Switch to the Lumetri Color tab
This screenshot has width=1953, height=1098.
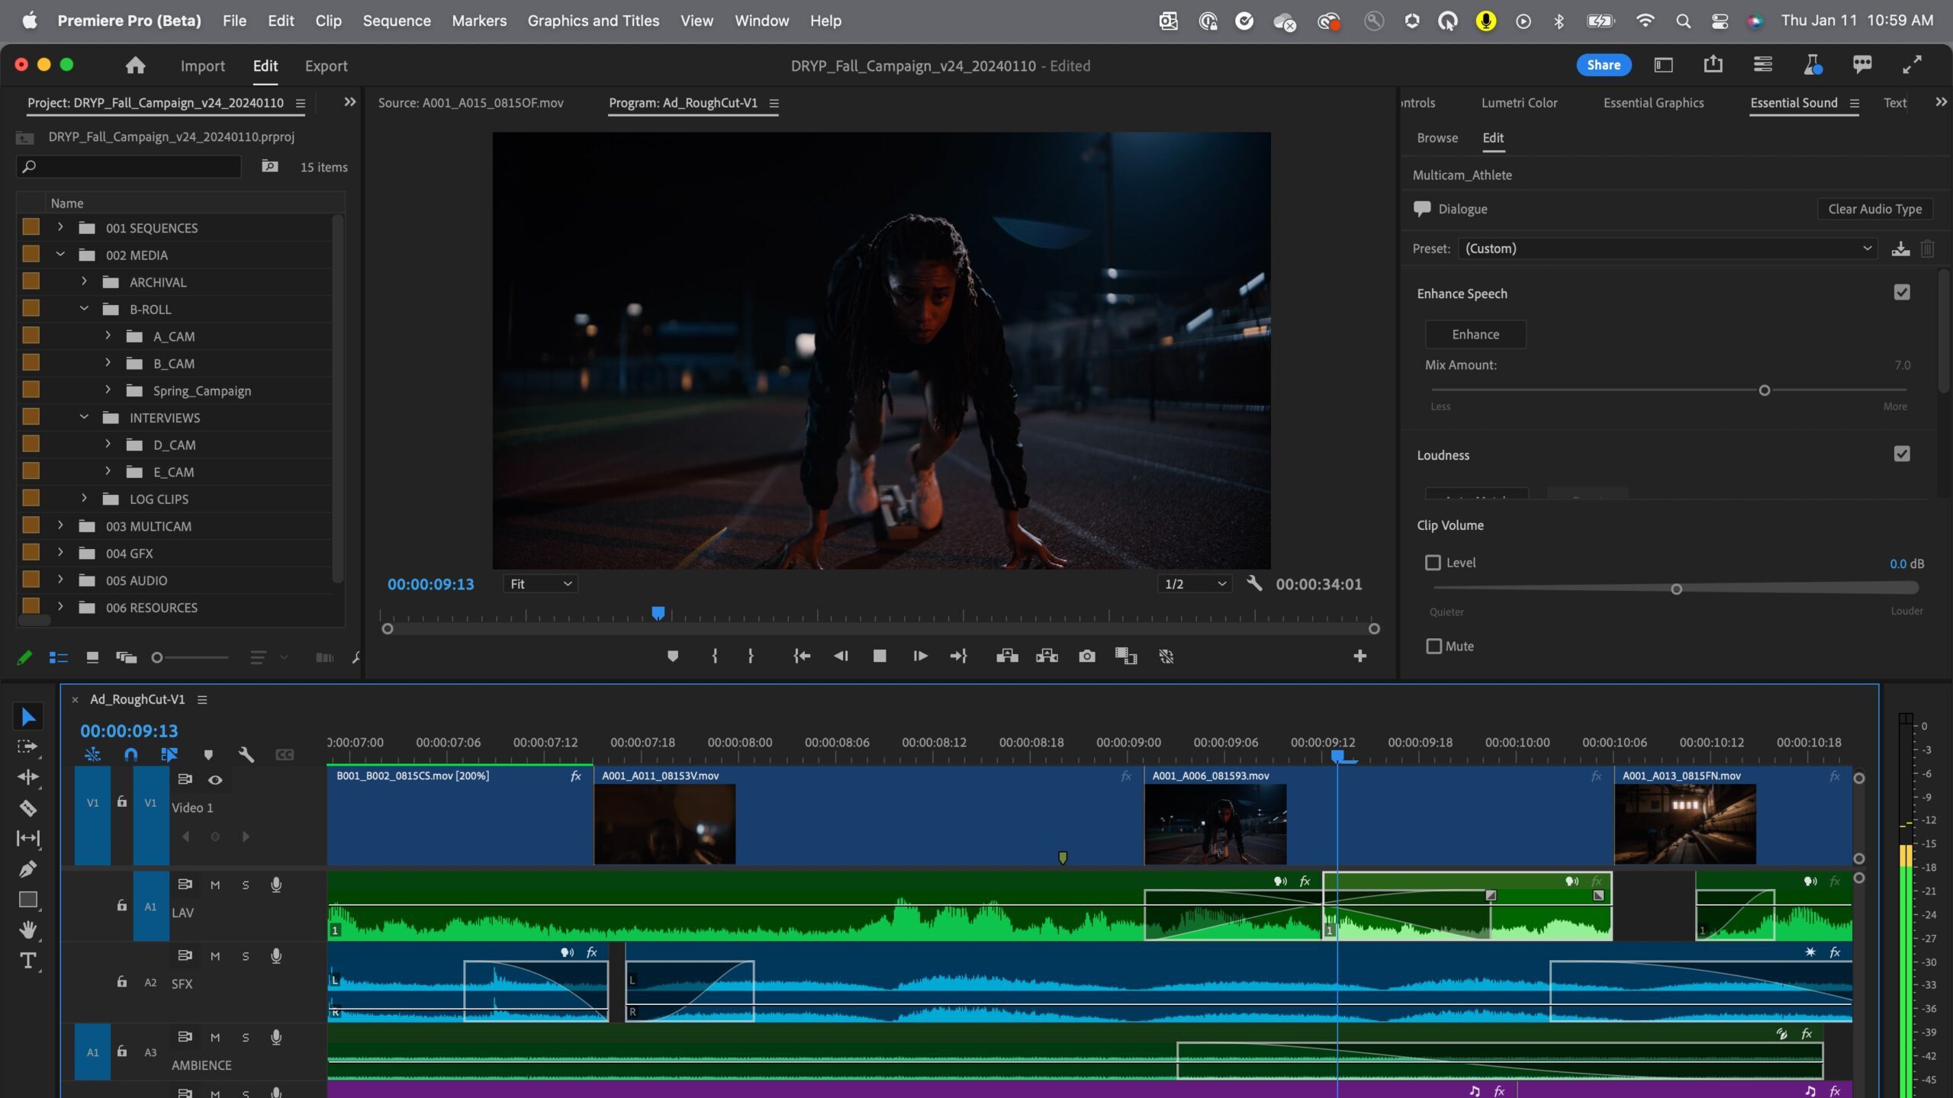click(1518, 102)
